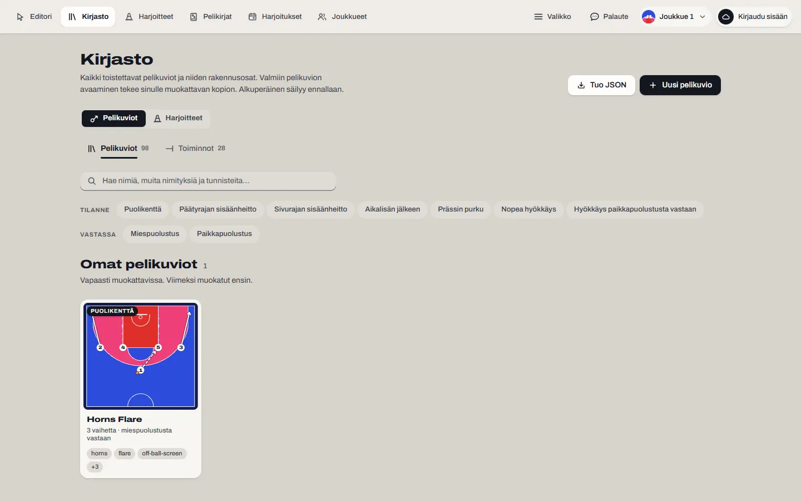Open the Editori tab
The height and width of the screenshot is (501, 801).
click(x=34, y=17)
